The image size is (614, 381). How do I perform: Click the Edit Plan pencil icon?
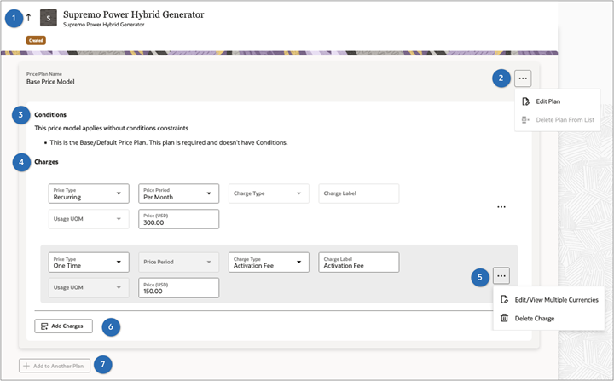tap(526, 101)
